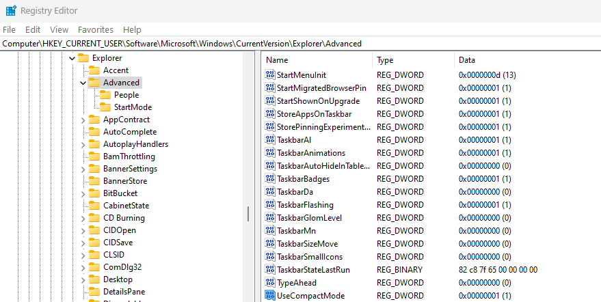This screenshot has height=302, width=601.
Task: Expand the ComDlg32 key
Action: (x=83, y=267)
